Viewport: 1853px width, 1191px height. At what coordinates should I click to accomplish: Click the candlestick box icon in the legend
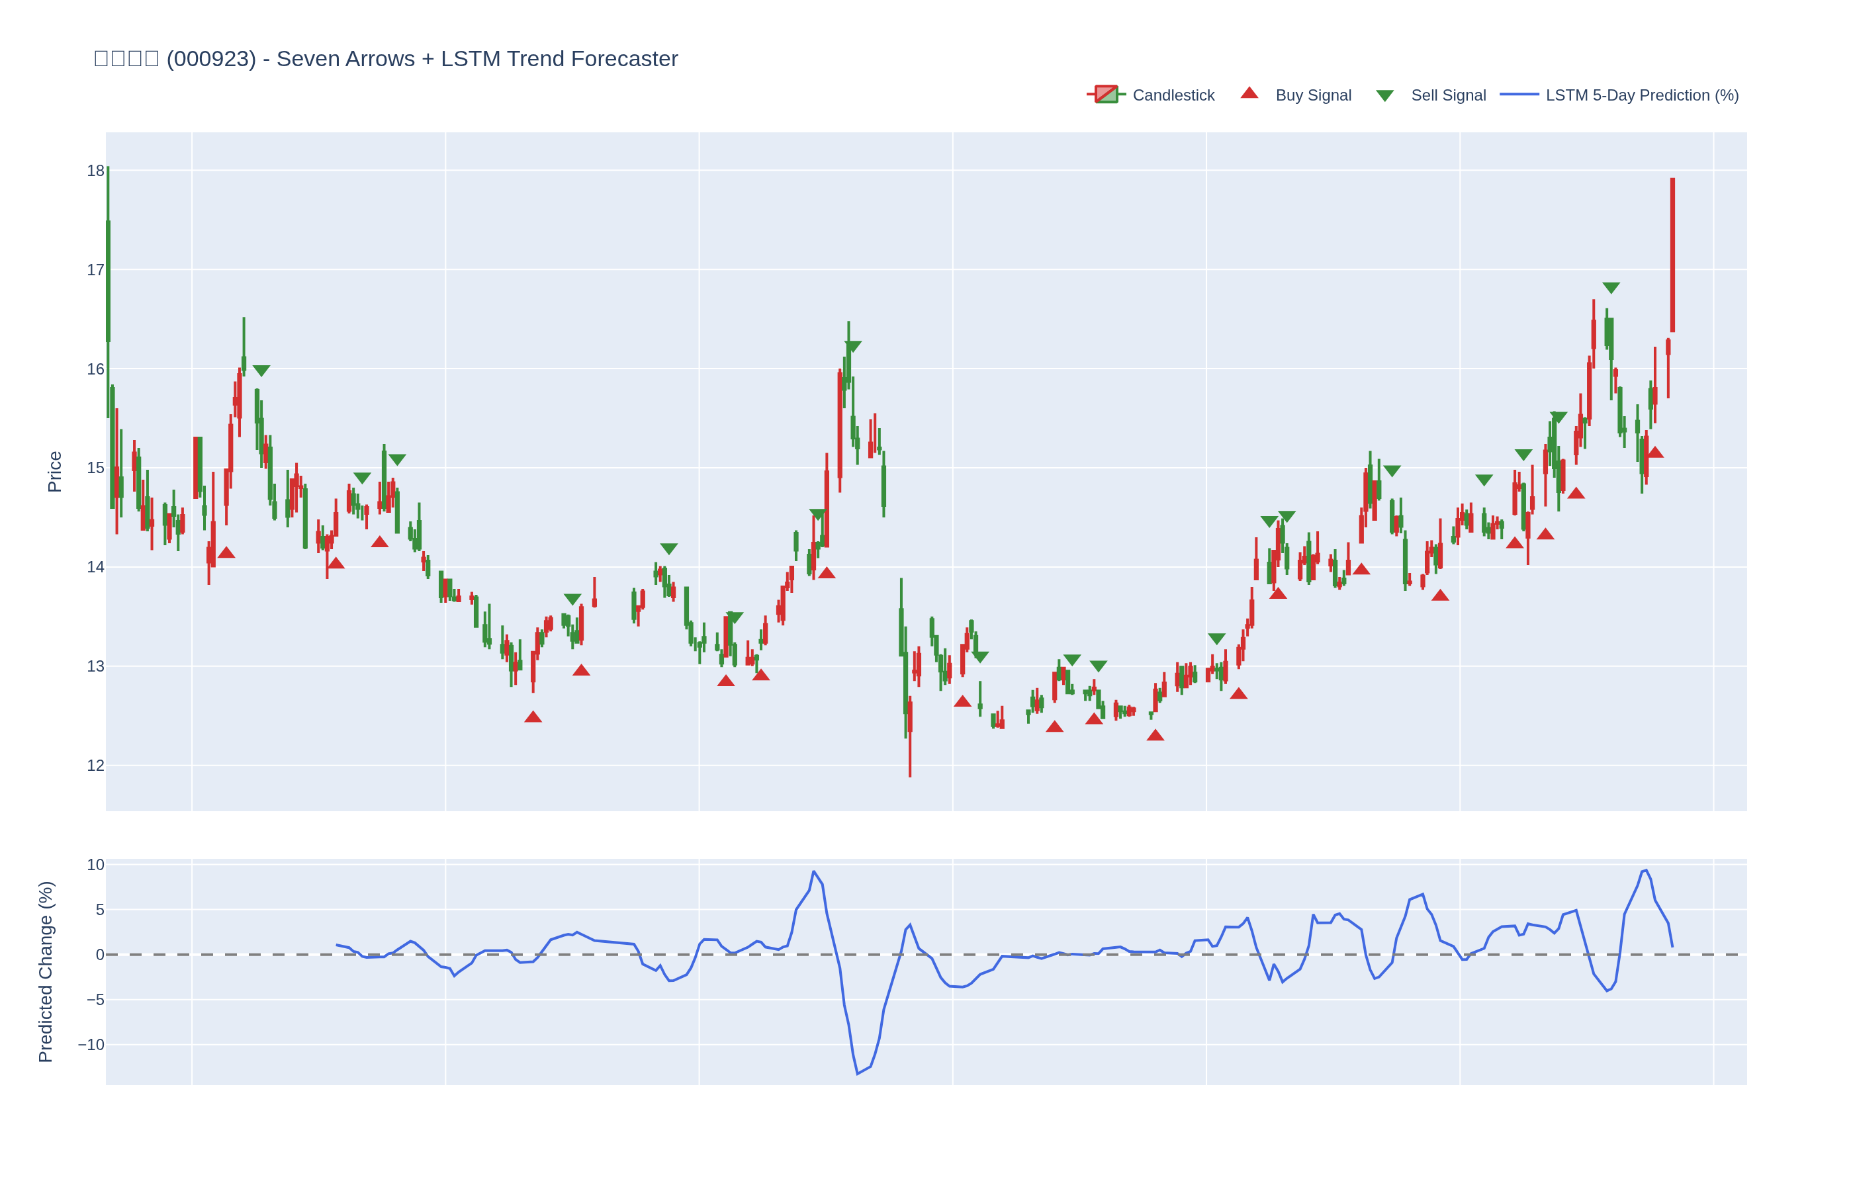pyautogui.click(x=1106, y=95)
